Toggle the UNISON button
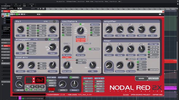The height and width of the screenshot is (100, 179). pyautogui.click(x=74, y=77)
